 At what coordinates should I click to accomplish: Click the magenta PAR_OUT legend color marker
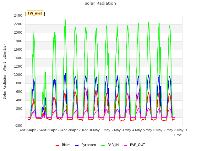point(126,145)
